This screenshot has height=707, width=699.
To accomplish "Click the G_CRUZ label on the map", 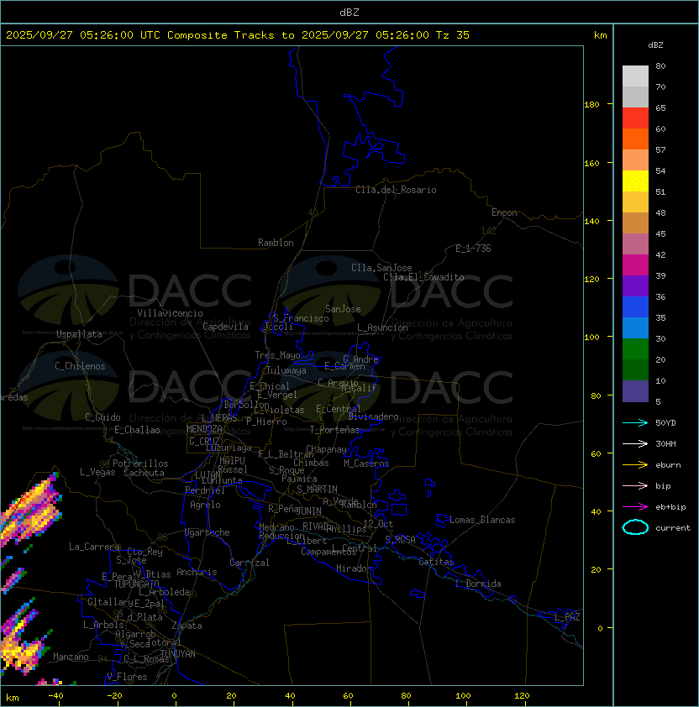I will click(204, 441).
